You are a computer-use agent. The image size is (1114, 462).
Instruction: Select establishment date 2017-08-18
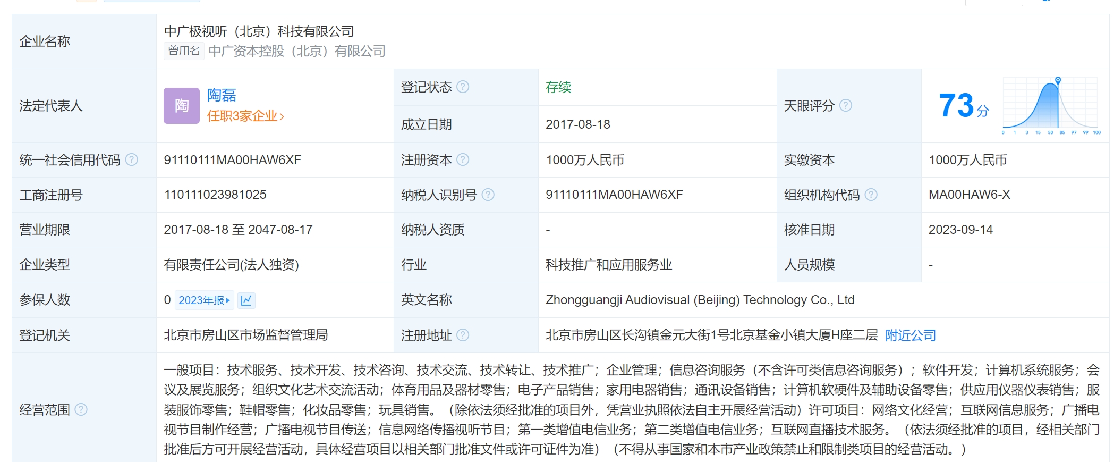point(578,124)
